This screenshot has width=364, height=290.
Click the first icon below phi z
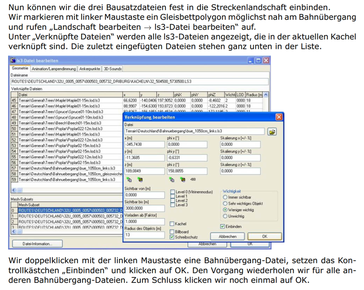tap(171, 179)
